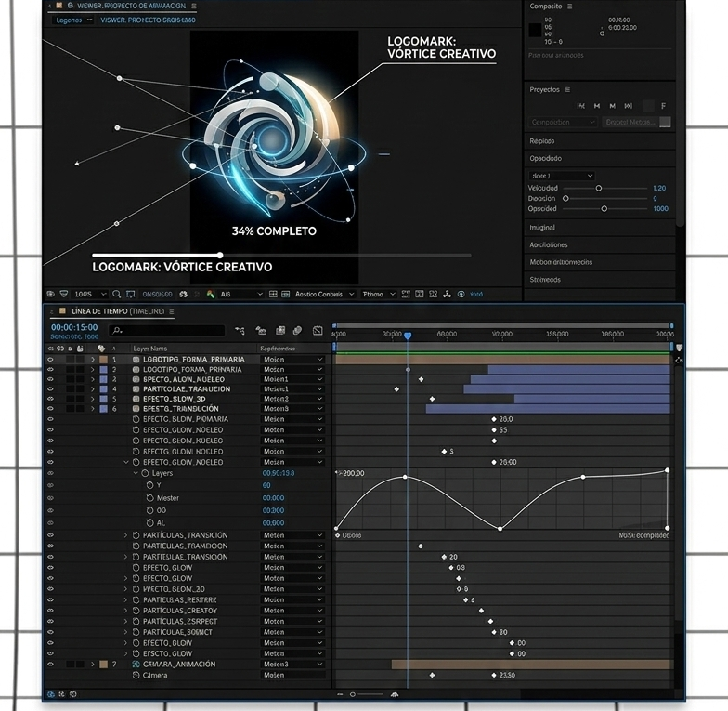The height and width of the screenshot is (711, 728).
Task: Click the Proyectos panel menu icon
Action: [x=567, y=90]
